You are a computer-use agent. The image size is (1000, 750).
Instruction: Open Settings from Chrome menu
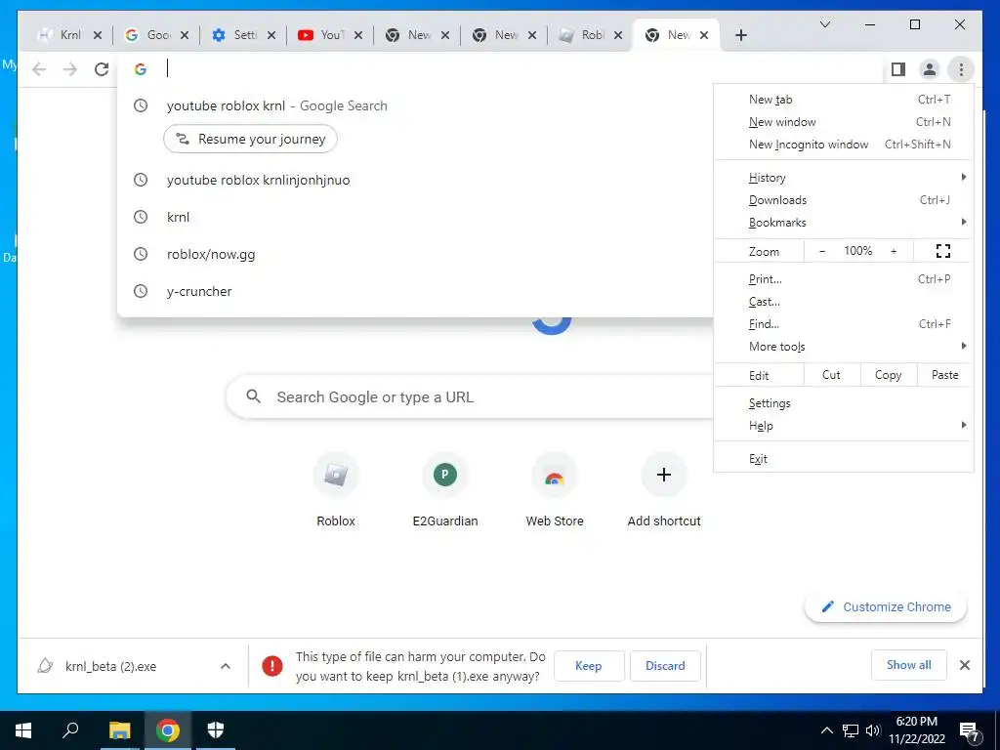coord(844,403)
